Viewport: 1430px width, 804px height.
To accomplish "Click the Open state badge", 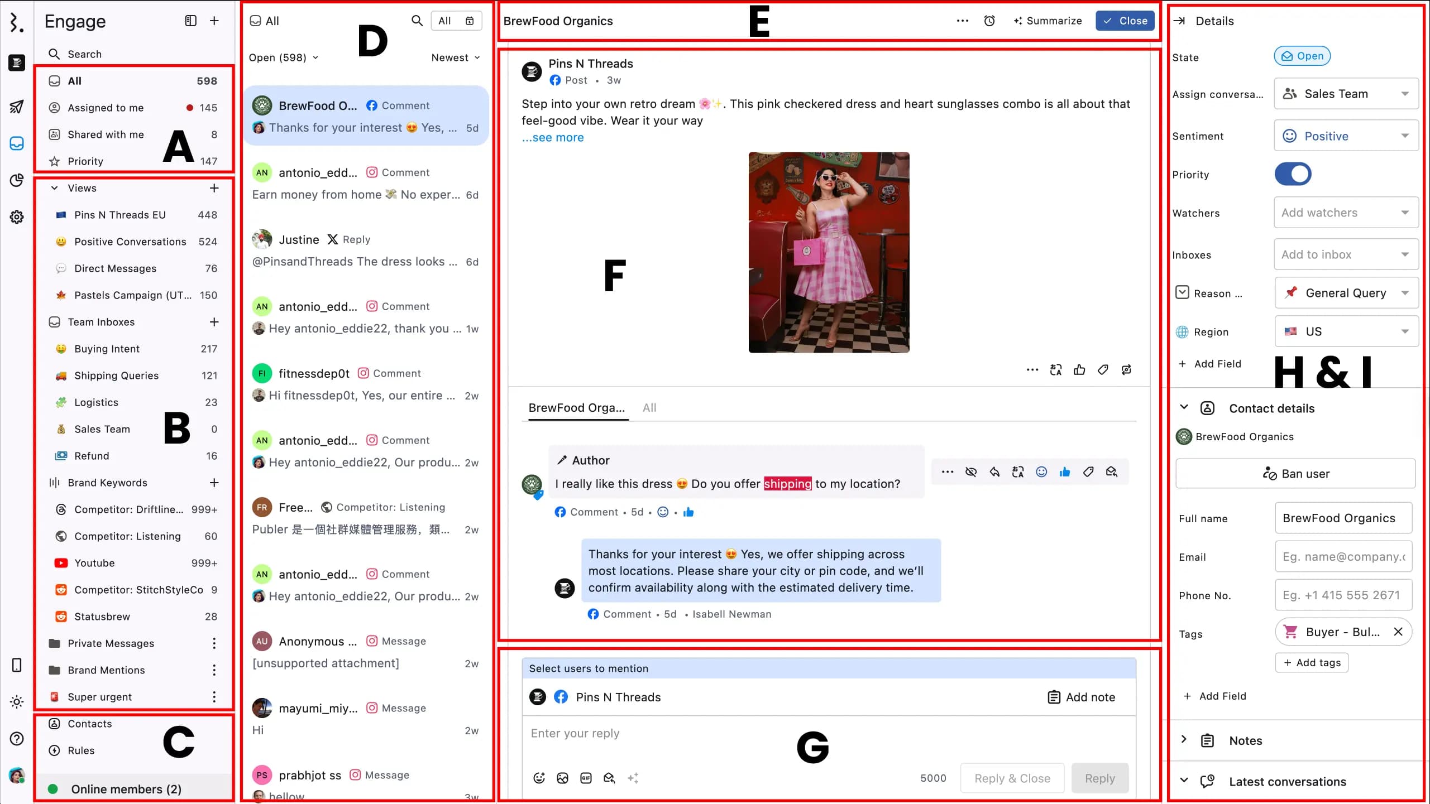I will pyautogui.click(x=1302, y=56).
